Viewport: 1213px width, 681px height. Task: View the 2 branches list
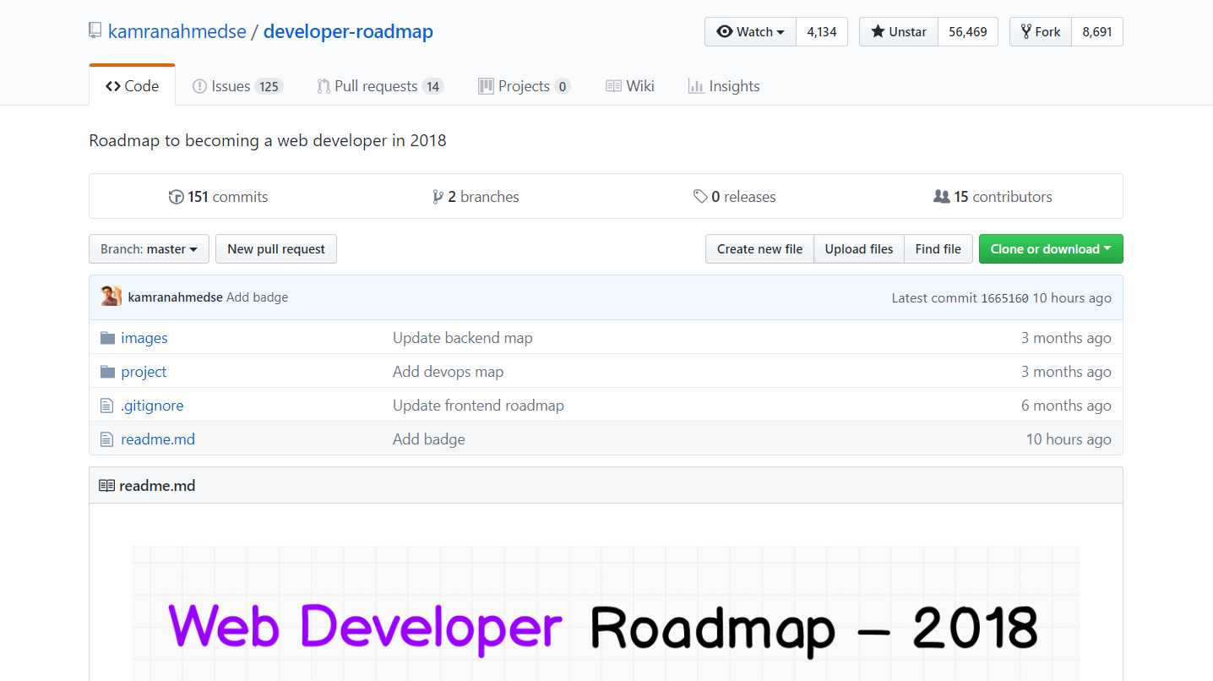pyautogui.click(x=476, y=197)
